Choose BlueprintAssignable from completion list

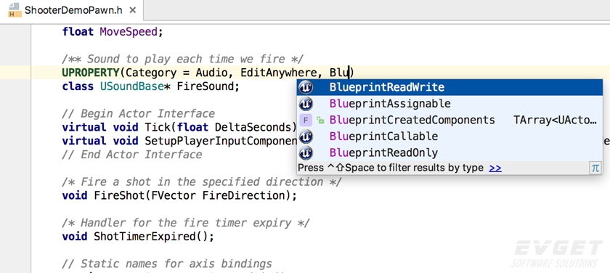point(450,104)
